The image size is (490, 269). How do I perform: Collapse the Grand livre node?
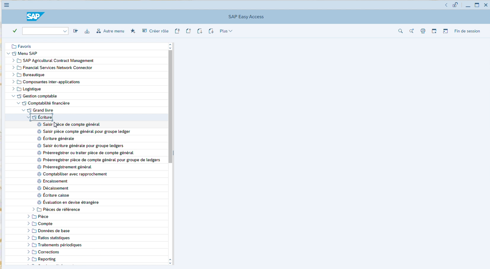coord(23,110)
